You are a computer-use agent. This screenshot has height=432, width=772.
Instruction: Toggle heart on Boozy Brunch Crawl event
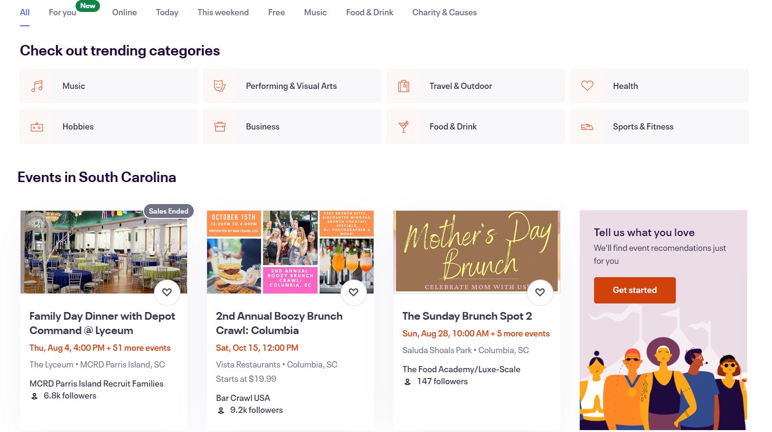pos(353,292)
